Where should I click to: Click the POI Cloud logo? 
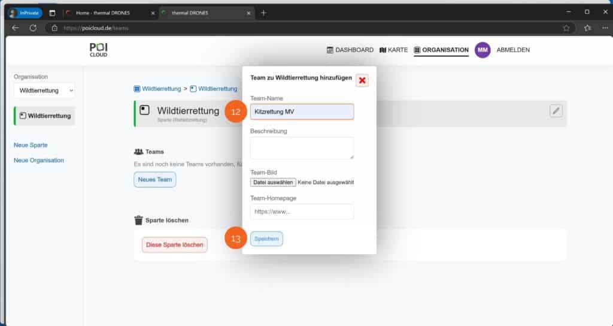point(99,50)
